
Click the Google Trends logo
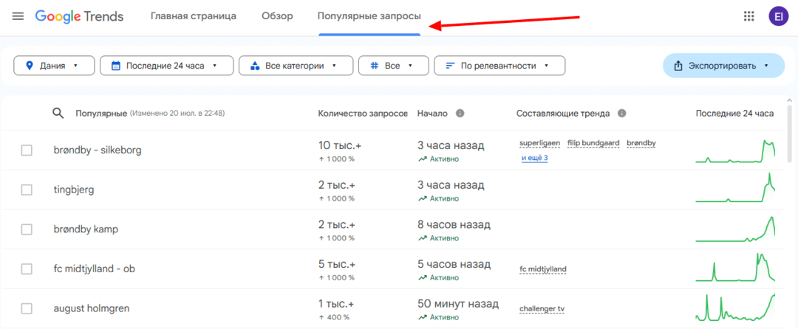tap(79, 16)
